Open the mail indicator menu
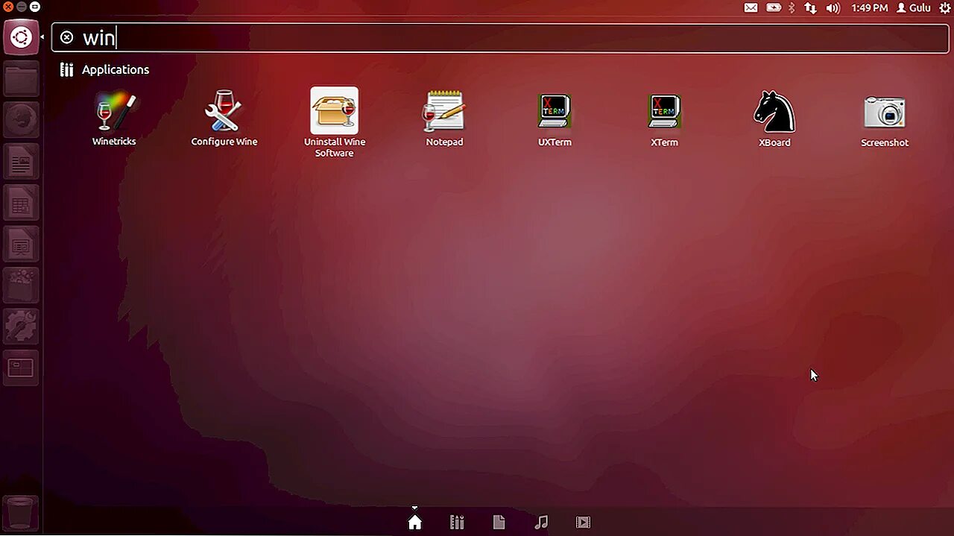 click(x=751, y=8)
